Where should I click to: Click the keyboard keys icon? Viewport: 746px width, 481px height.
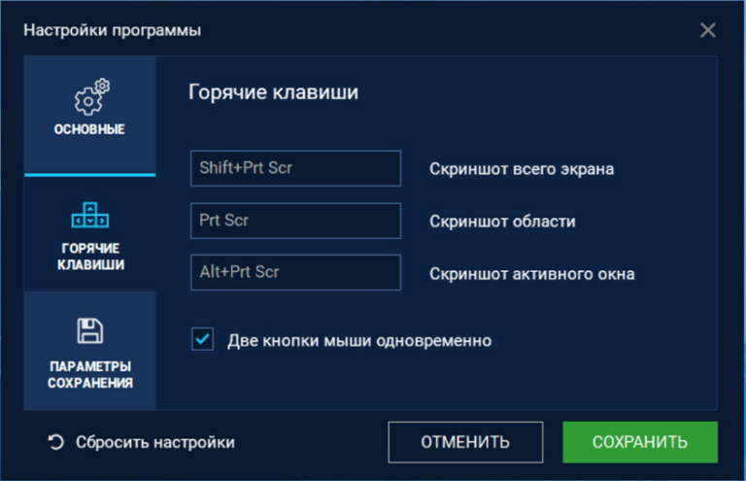coord(90,215)
